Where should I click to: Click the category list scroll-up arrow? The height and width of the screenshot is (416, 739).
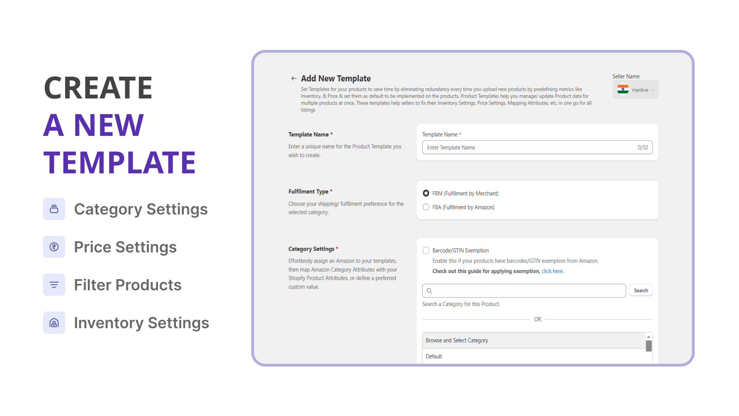coord(648,336)
